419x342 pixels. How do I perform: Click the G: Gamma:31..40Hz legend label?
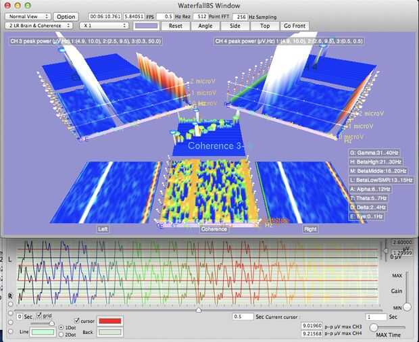coord(374,153)
